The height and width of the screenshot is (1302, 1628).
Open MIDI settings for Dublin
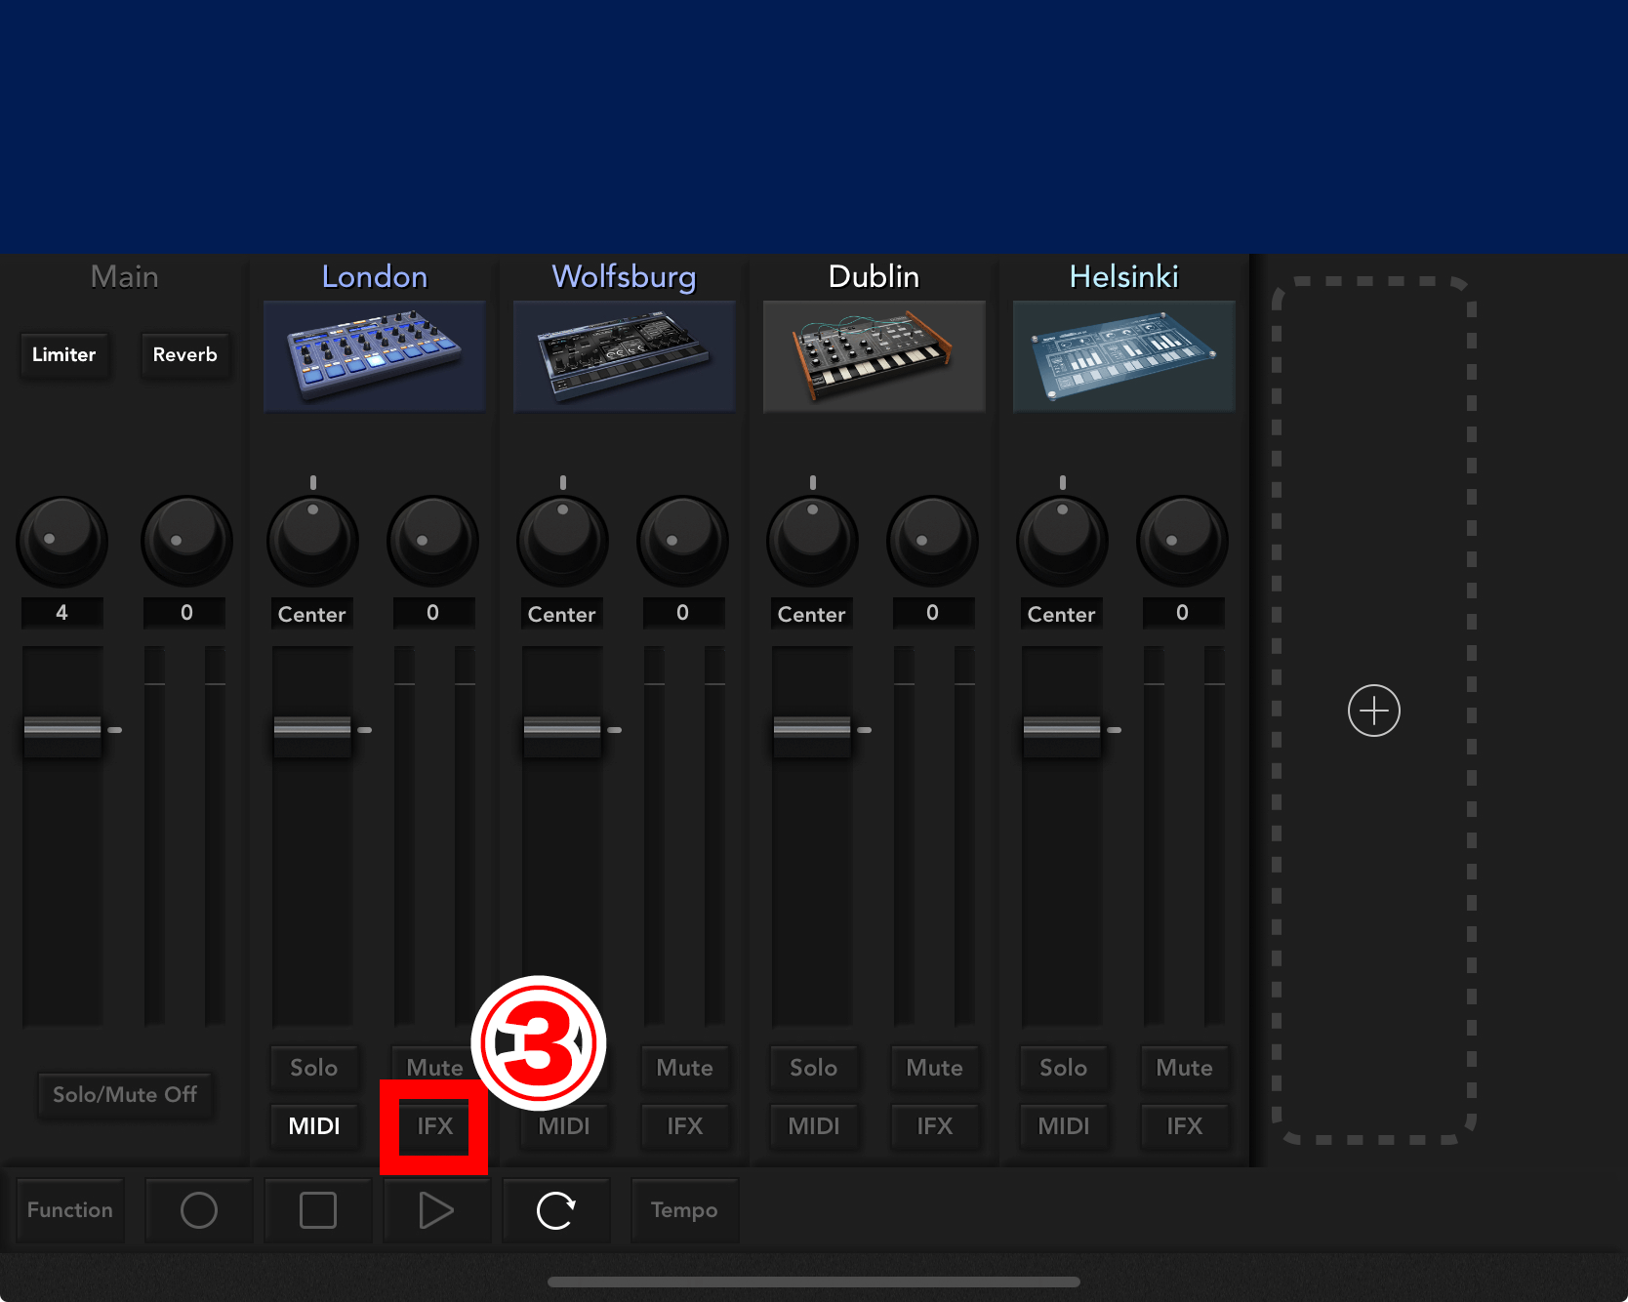tap(814, 1126)
